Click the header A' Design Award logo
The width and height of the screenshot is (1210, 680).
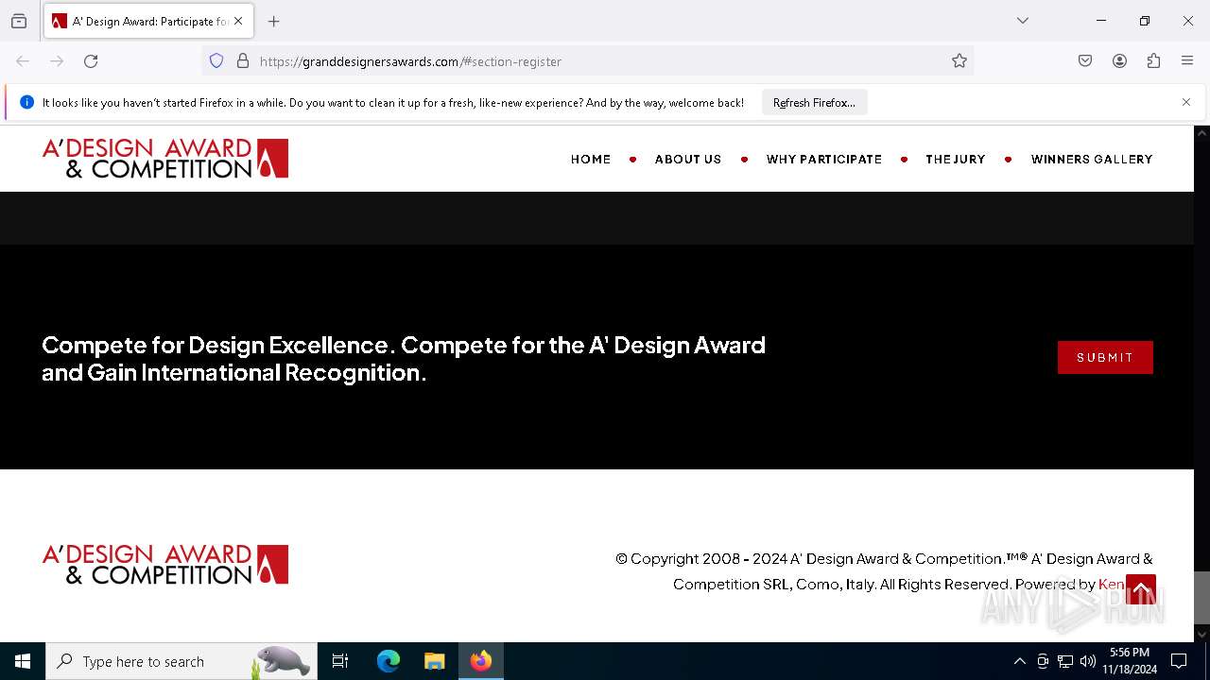(x=165, y=159)
